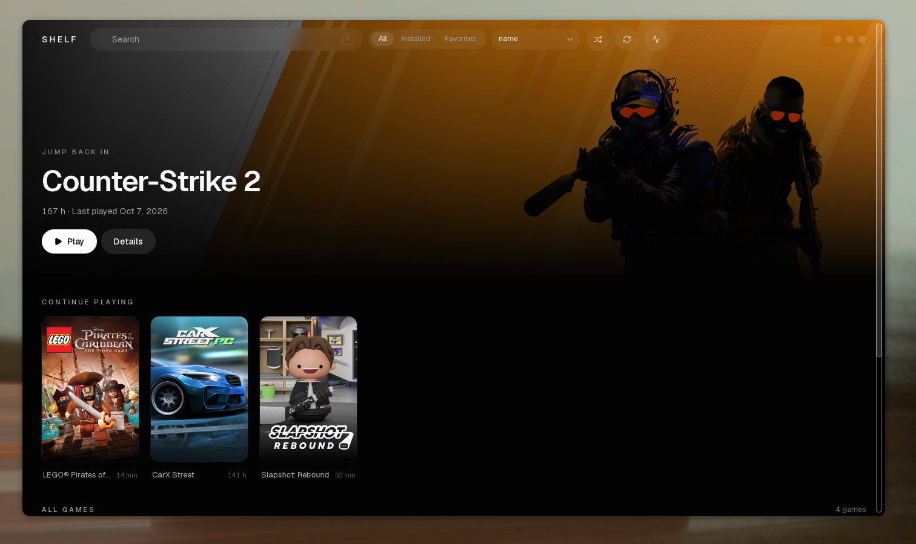
Task: Click the 'LEGO® Pirates of...' label
Action: (x=77, y=475)
